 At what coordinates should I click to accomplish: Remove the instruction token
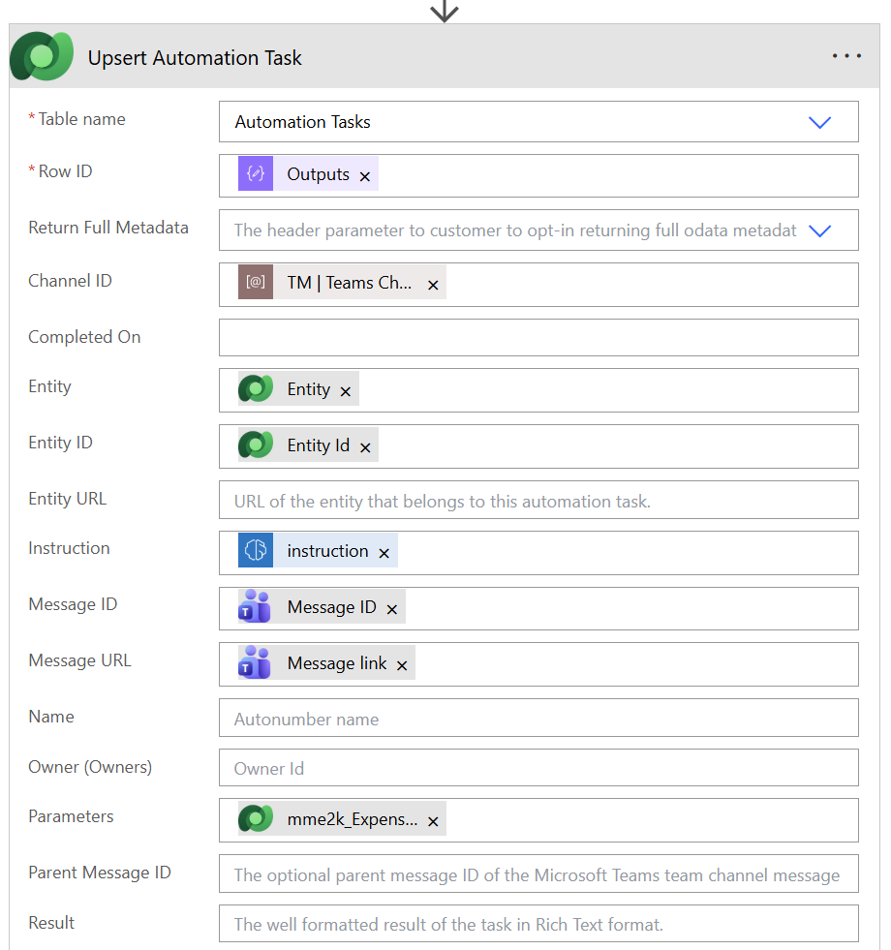(x=384, y=552)
